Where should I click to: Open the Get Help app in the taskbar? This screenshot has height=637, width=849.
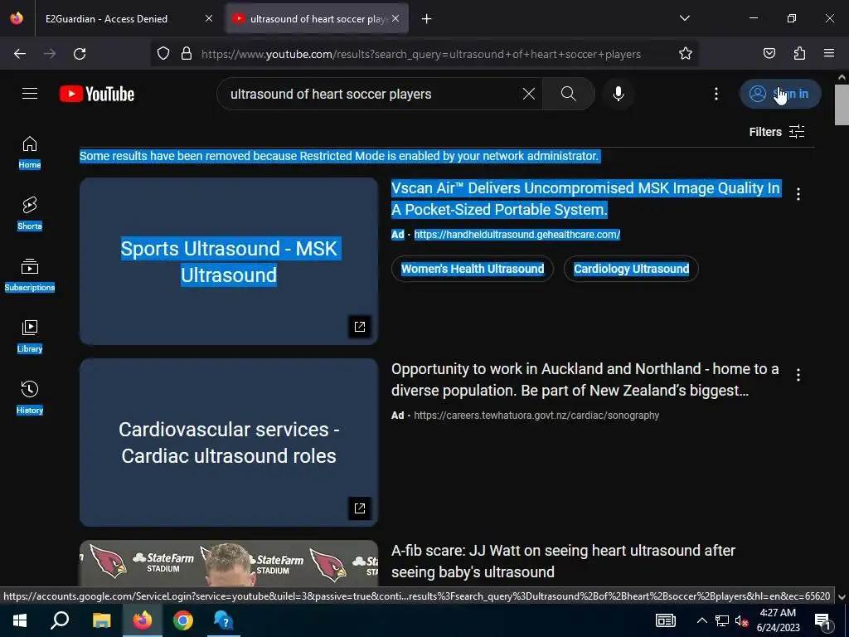pos(223,620)
